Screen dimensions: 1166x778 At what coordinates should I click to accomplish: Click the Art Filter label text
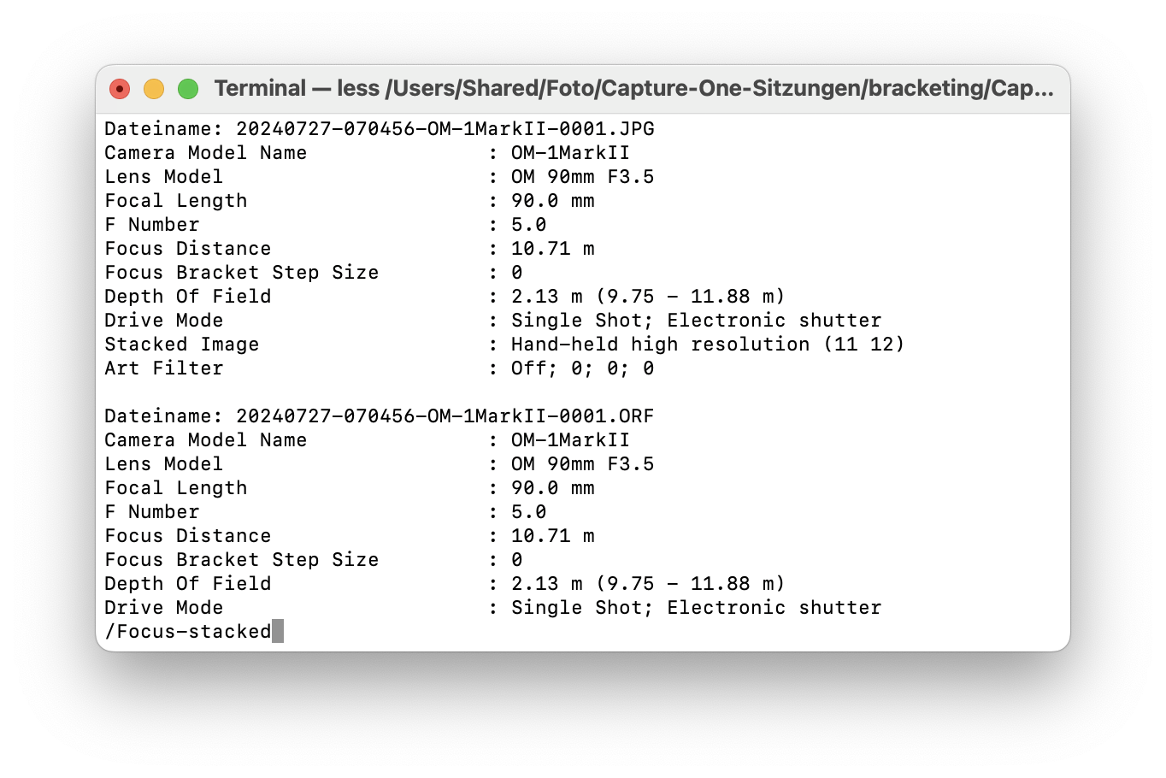(164, 368)
